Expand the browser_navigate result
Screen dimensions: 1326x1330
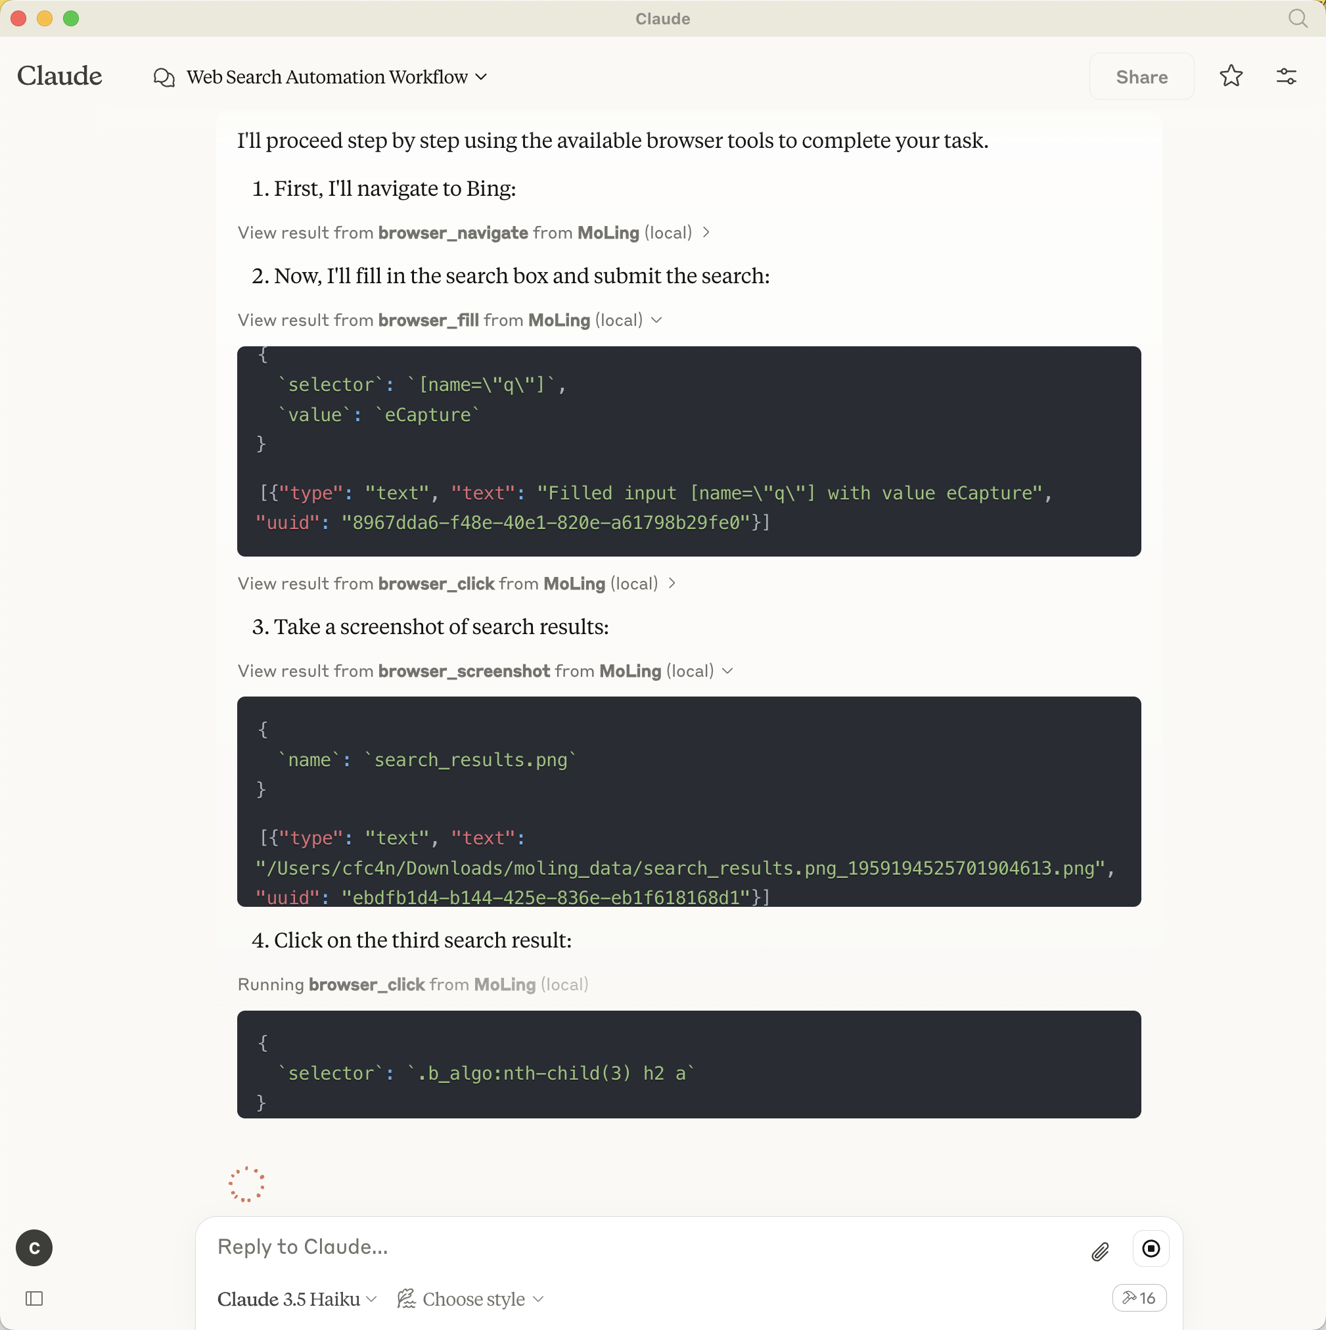tap(474, 233)
